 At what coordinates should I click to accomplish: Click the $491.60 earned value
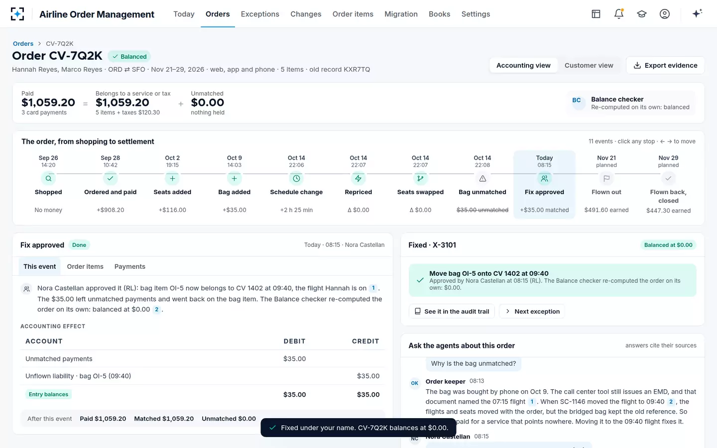pos(606,210)
